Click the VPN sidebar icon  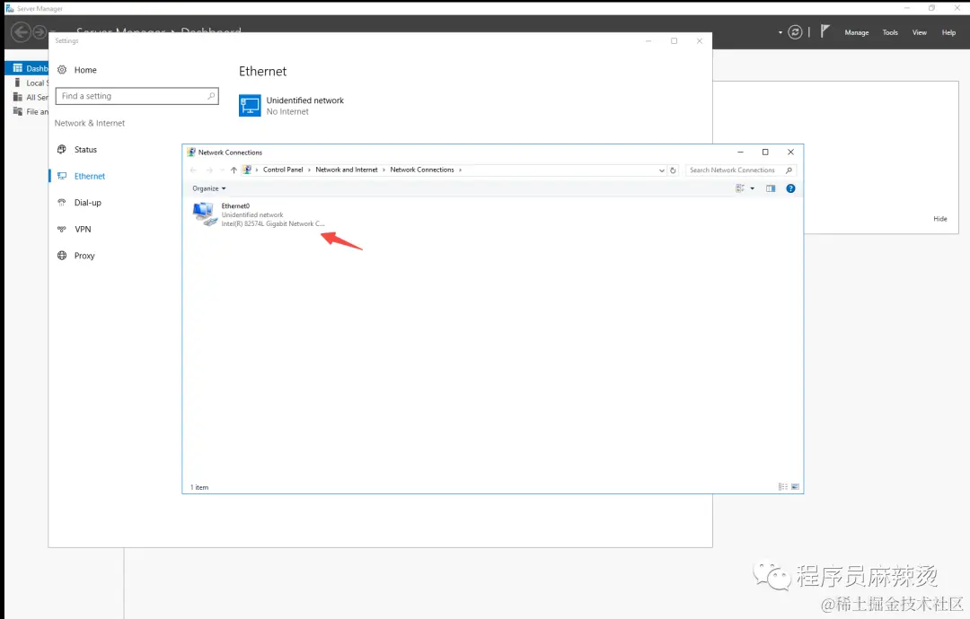[x=62, y=229]
